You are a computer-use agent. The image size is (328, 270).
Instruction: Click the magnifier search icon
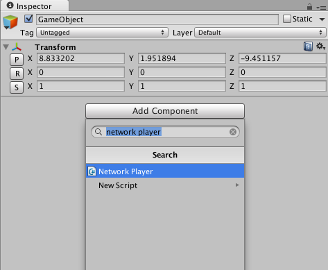pos(98,132)
